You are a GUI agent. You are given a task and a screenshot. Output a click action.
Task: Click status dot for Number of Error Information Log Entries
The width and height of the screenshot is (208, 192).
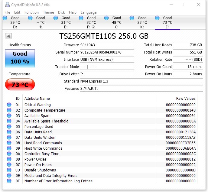coord(9,181)
